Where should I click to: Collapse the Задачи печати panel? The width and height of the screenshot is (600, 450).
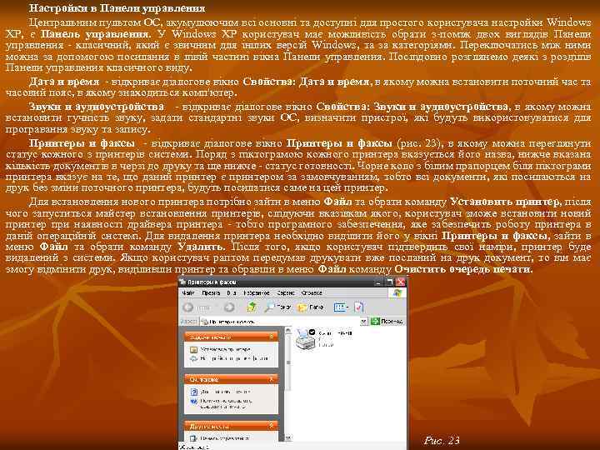click(272, 337)
